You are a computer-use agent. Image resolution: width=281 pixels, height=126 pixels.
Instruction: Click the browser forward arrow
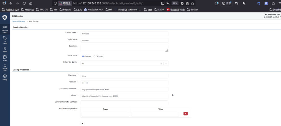tap(17, 3)
